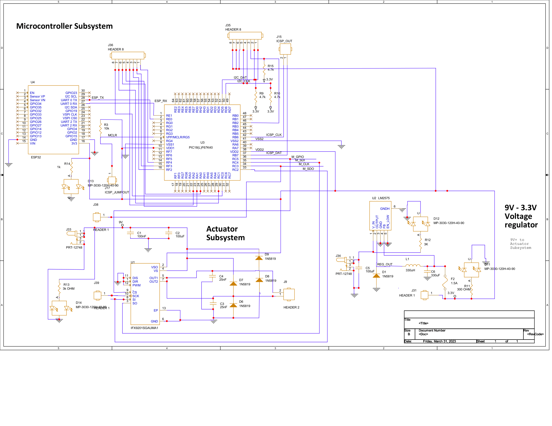Select the J36 HEADER 8 connector
552x426 pixels.
click(128, 56)
